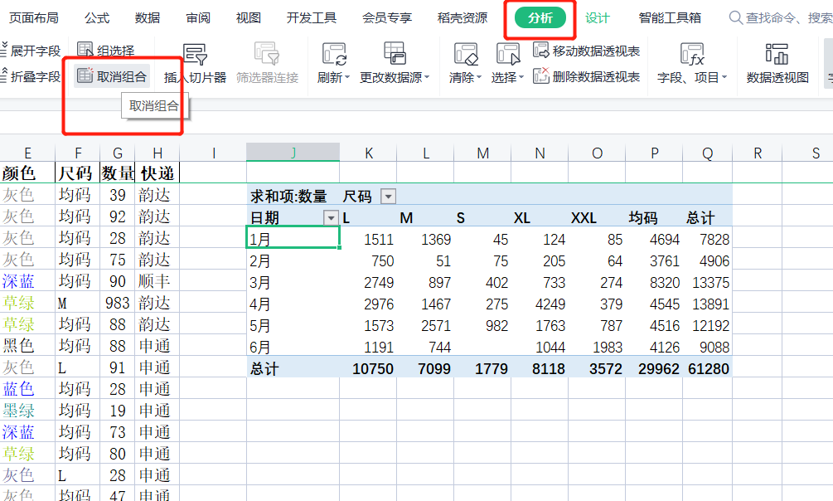Open the 智能工具箱 tab
Viewport: 833px width, 501px height.
click(670, 17)
